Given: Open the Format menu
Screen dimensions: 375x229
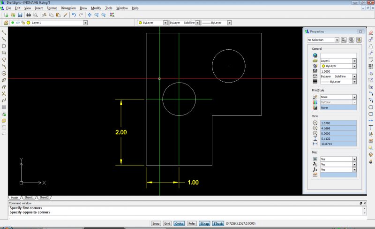Looking at the screenshot, I should tap(52, 8).
